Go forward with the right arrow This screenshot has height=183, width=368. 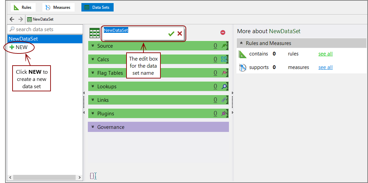tap(20, 19)
